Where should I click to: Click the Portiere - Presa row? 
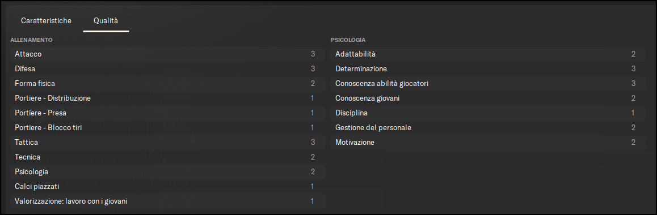click(167, 113)
